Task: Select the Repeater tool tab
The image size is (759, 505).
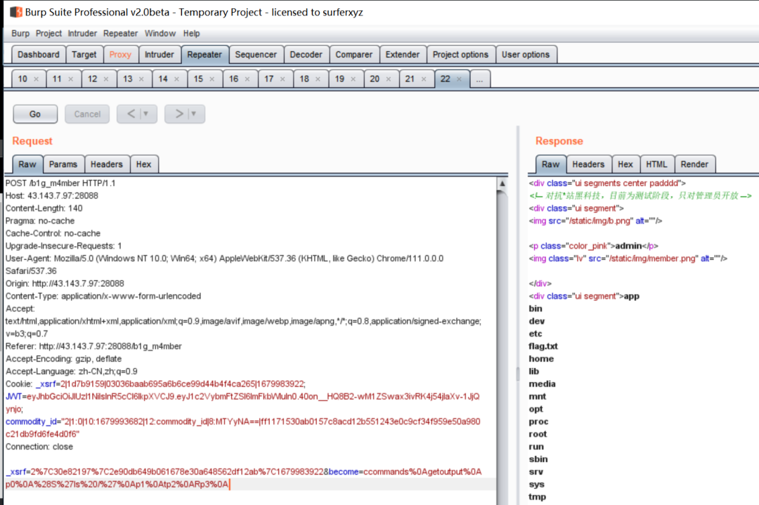Action: click(205, 55)
